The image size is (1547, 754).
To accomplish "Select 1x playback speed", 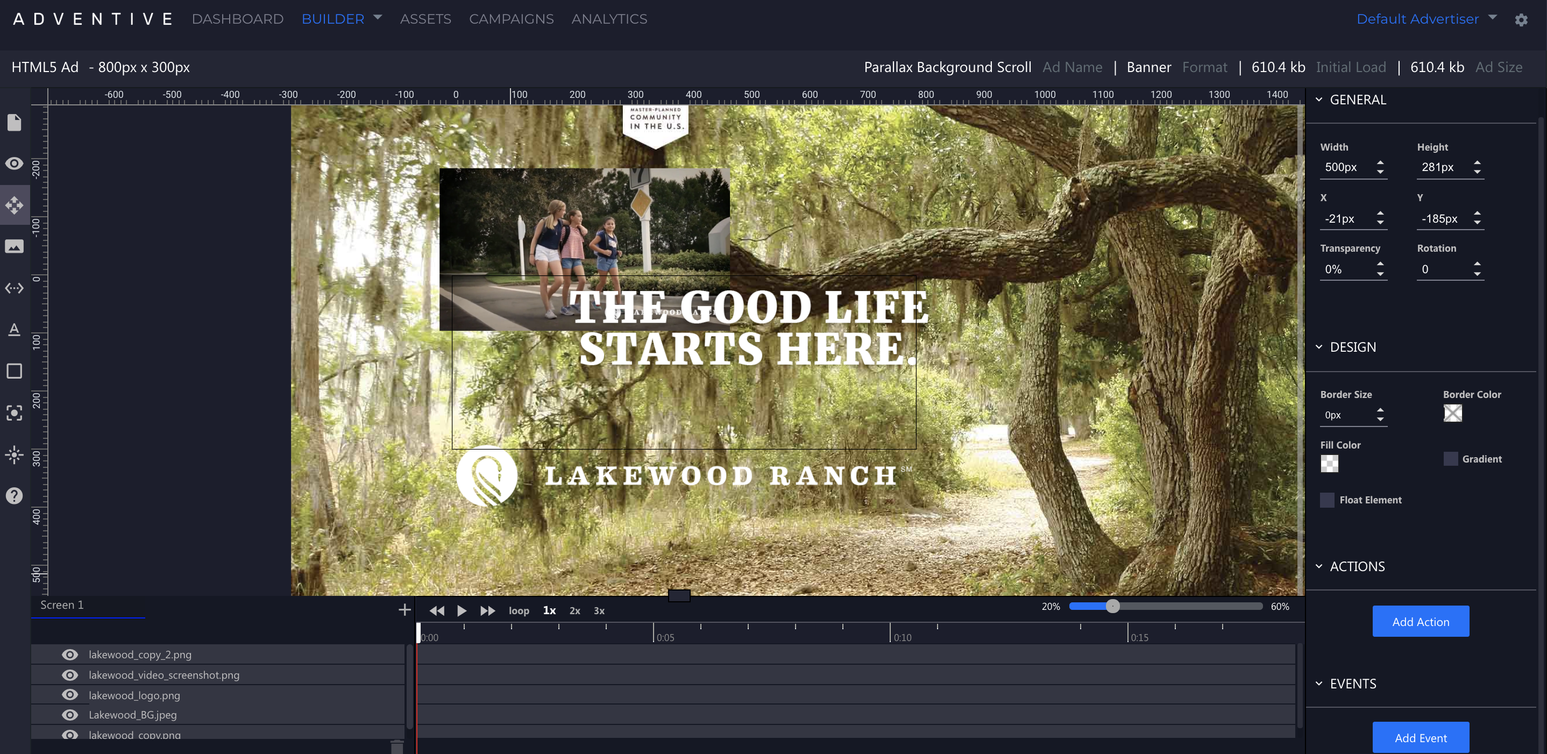I will click(550, 610).
